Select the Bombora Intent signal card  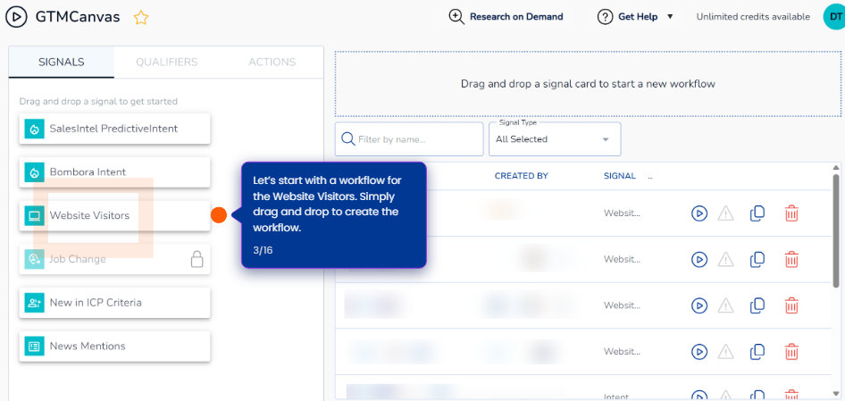click(114, 172)
